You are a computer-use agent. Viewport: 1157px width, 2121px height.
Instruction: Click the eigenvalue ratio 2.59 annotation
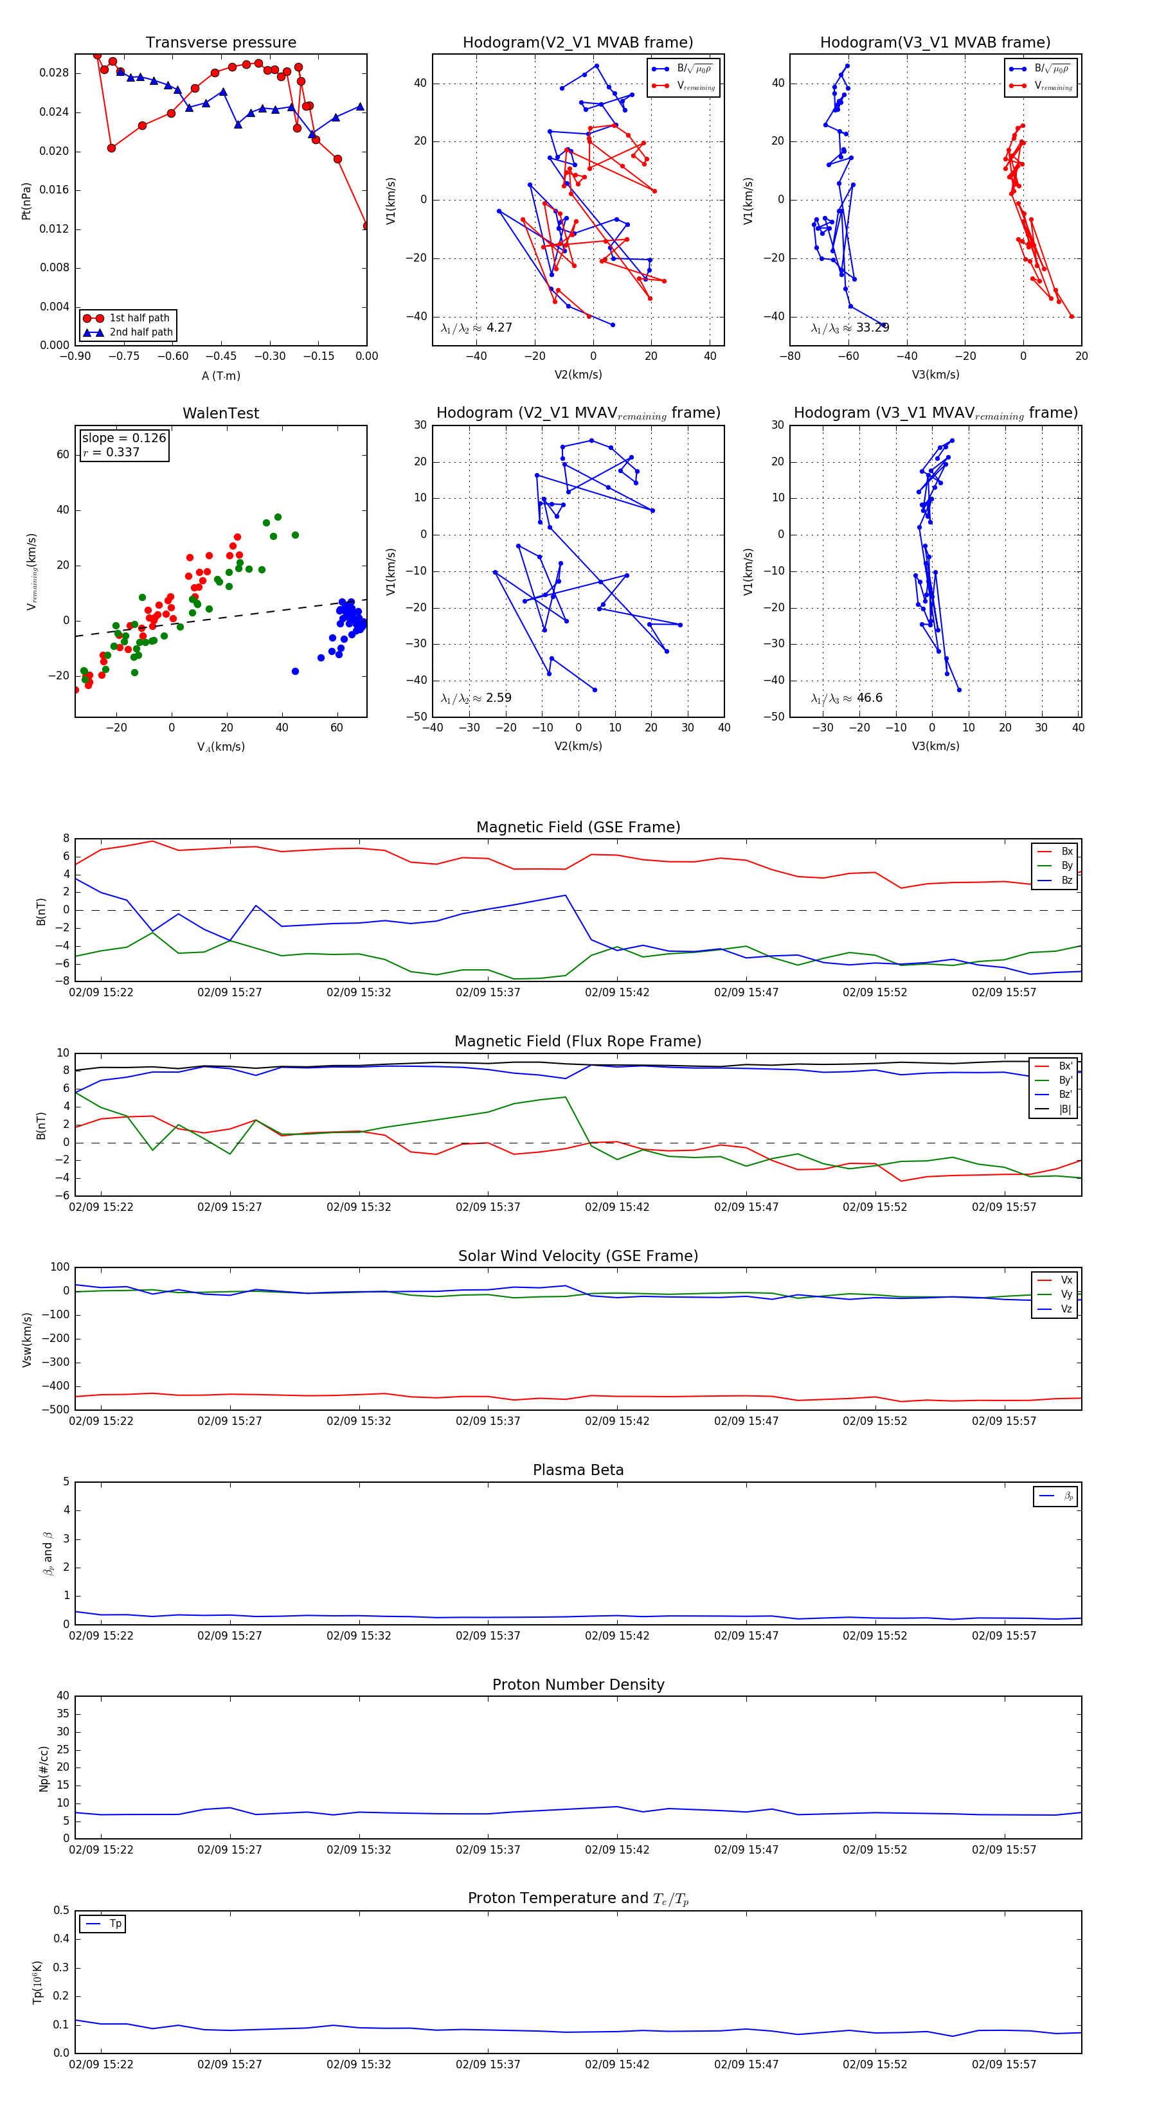tap(476, 698)
